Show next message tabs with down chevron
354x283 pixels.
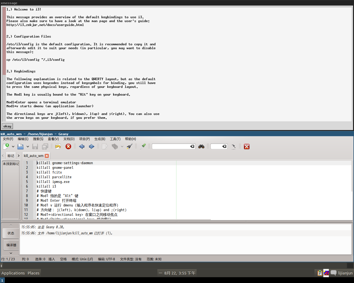click(x=11, y=253)
